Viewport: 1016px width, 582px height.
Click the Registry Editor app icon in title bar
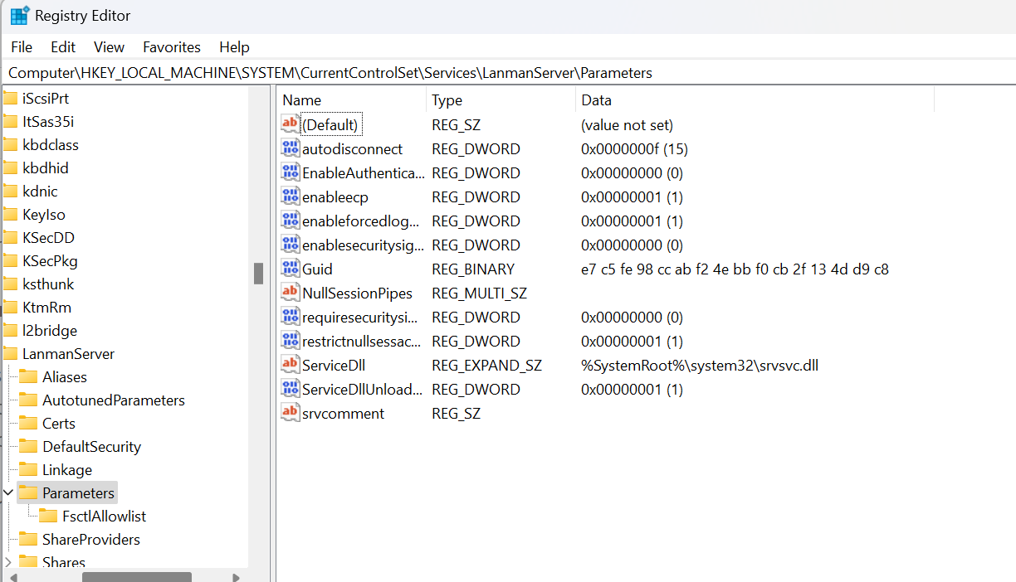20,16
